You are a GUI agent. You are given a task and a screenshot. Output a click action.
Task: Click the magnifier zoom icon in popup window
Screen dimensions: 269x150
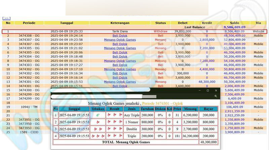(216, 96)
